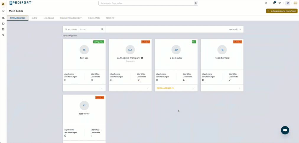Screen dimensions: 299x143
Task: Open the notifications bell
Action: pyautogui.click(x=274, y=3)
